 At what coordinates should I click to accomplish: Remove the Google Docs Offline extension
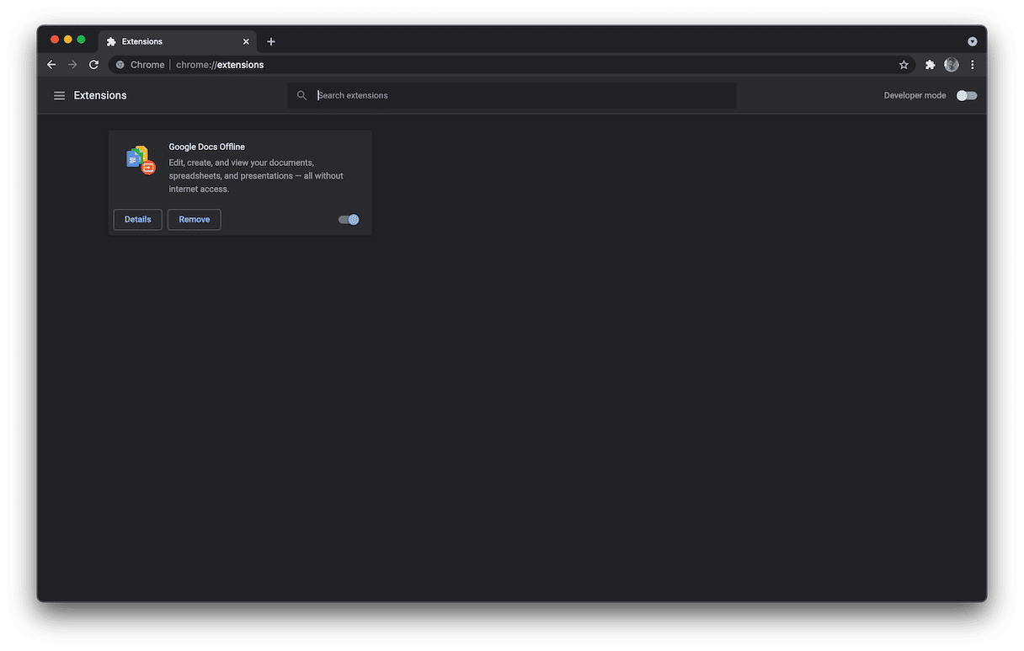[195, 220]
